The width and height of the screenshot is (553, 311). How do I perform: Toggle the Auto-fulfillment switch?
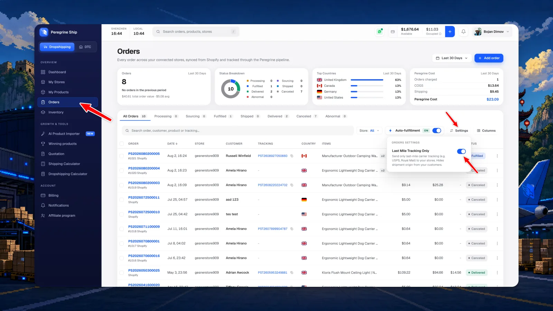(x=437, y=131)
